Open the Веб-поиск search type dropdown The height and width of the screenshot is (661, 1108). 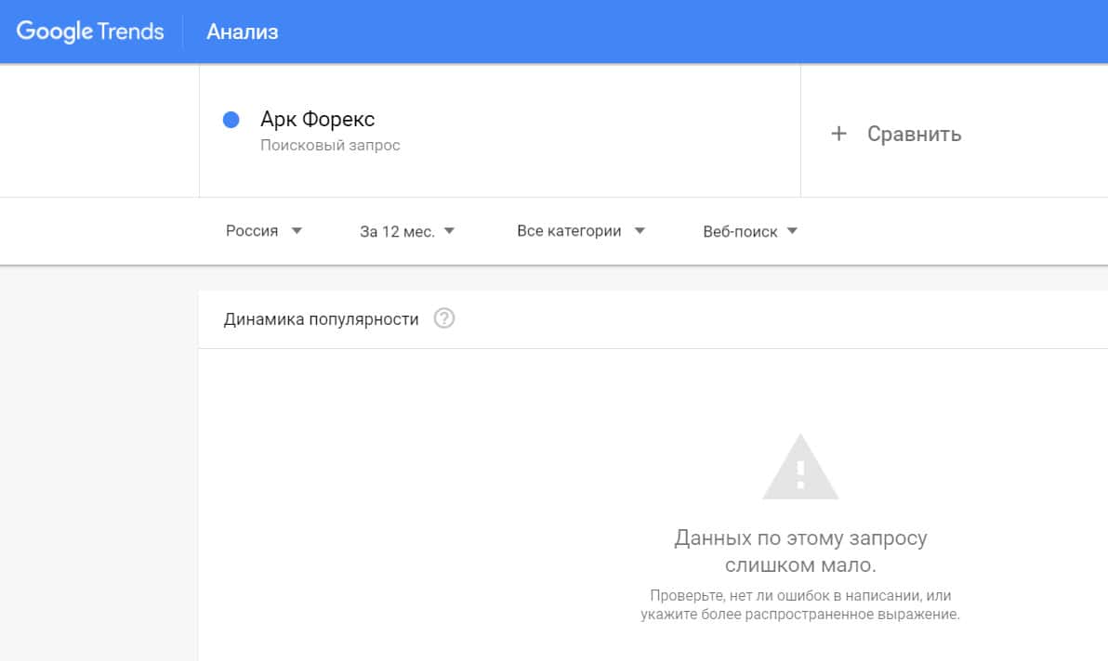click(x=740, y=232)
